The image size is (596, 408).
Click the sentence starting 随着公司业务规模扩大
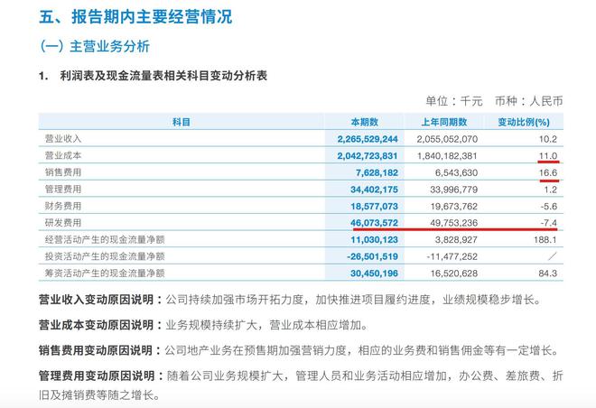click(x=365, y=376)
